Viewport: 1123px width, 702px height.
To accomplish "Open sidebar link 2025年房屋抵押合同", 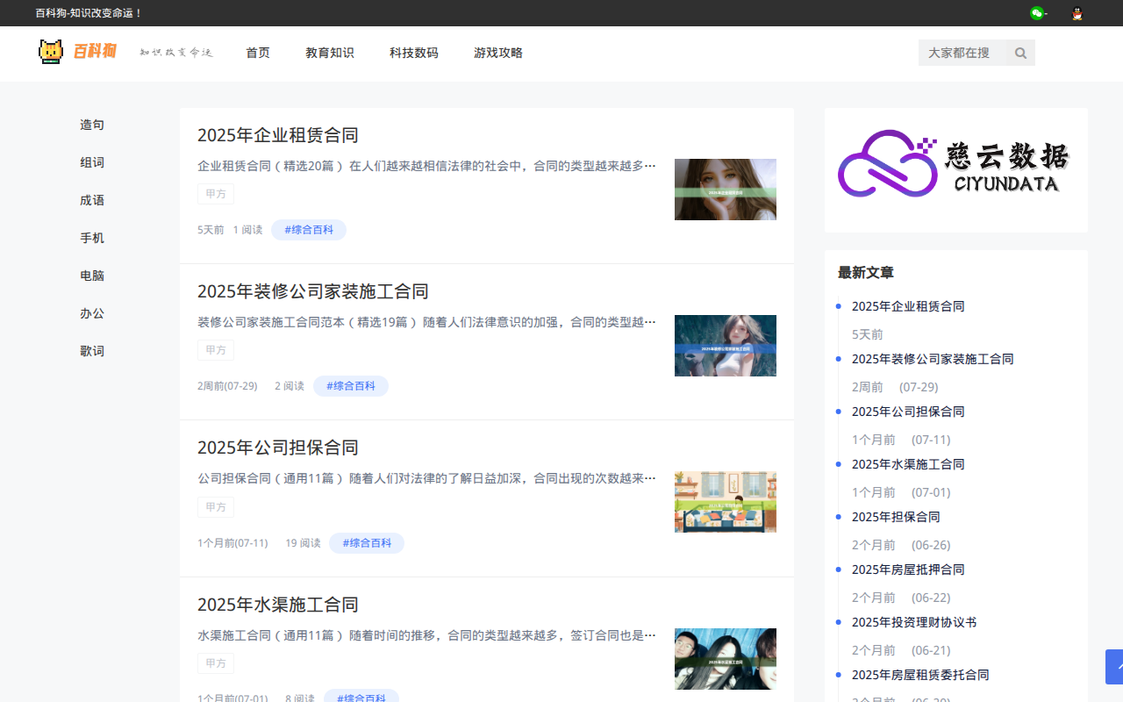I will click(x=908, y=569).
